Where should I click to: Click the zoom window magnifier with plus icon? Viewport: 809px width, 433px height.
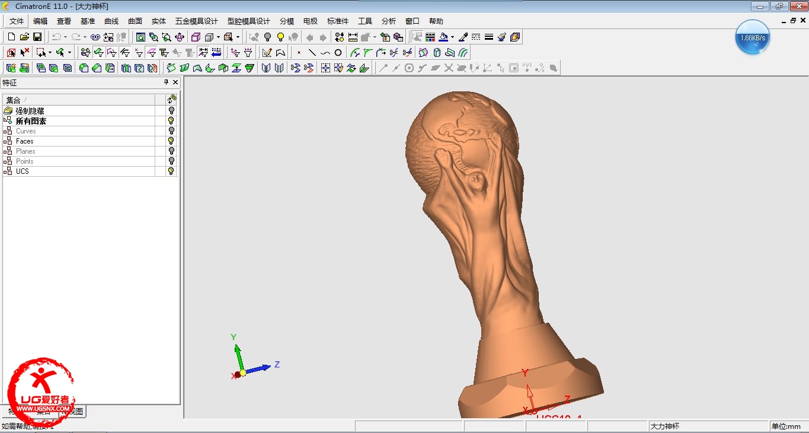167,37
